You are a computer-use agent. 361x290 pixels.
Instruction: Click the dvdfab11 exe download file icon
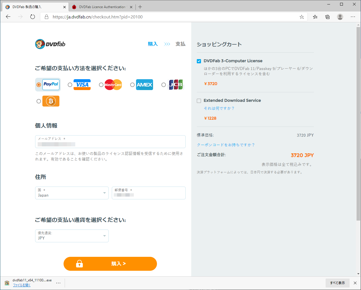tap(7, 283)
